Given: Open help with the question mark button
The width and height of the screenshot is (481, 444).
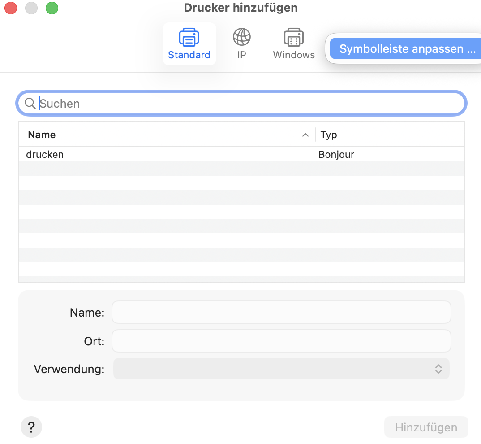Looking at the screenshot, I should 31,427.
